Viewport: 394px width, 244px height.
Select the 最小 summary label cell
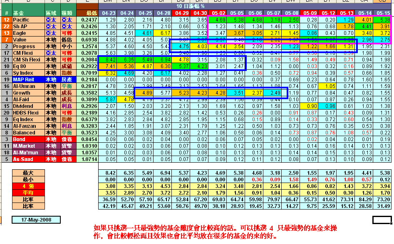click(28, 180)
